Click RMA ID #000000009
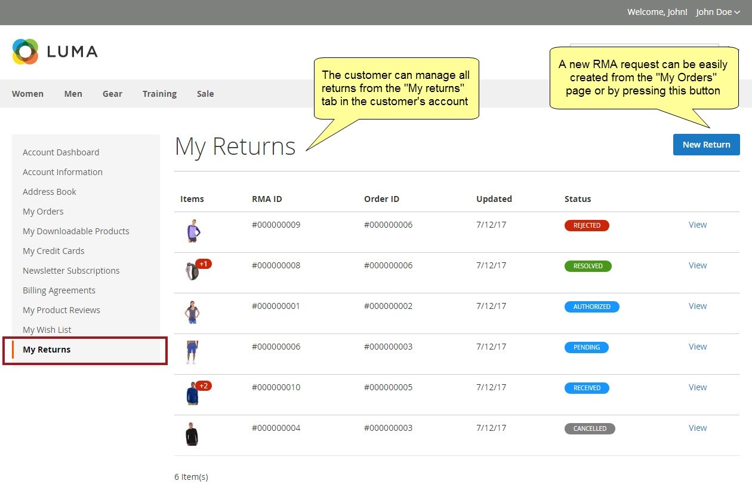The width and height of the screenshot is (752, 490). pyautogui.click(x=276, y=225)
